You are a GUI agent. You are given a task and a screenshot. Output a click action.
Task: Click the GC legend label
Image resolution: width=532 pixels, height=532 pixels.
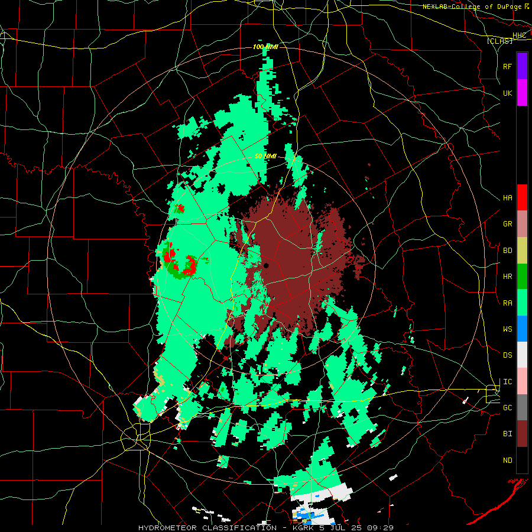507,408
